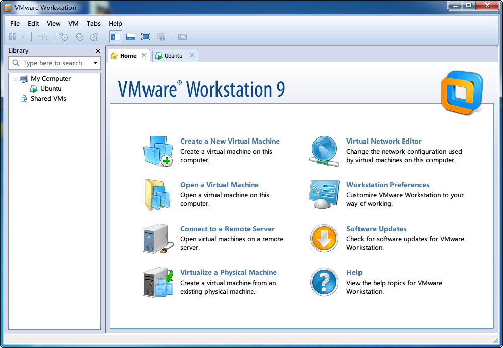This screenshot has height=348, width=503.
Task: Close the Home tab
Action: [x=144, y=55]
